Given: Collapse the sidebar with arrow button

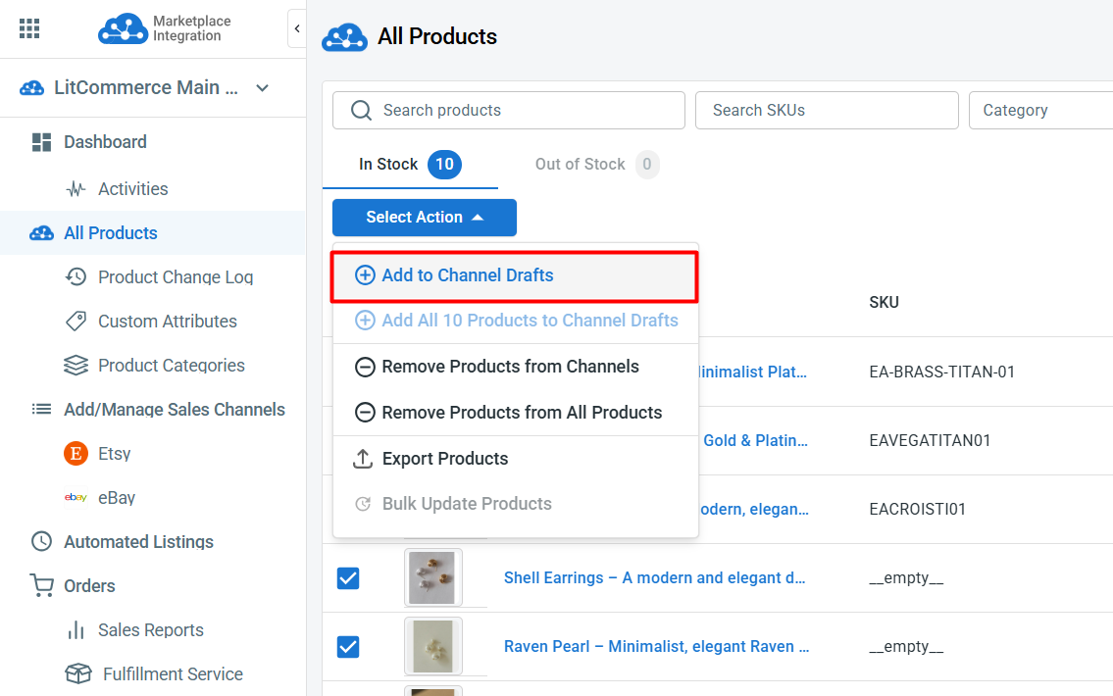Looking at the screenshot, I should pos(297,28).
